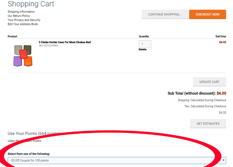Screen dimensions: 233x167
Task: Click the Quantity column header
Action: click(x=144, y=36)
